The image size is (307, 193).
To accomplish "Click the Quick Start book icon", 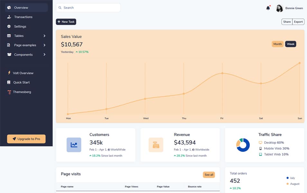I will click(x=9, y=82).
